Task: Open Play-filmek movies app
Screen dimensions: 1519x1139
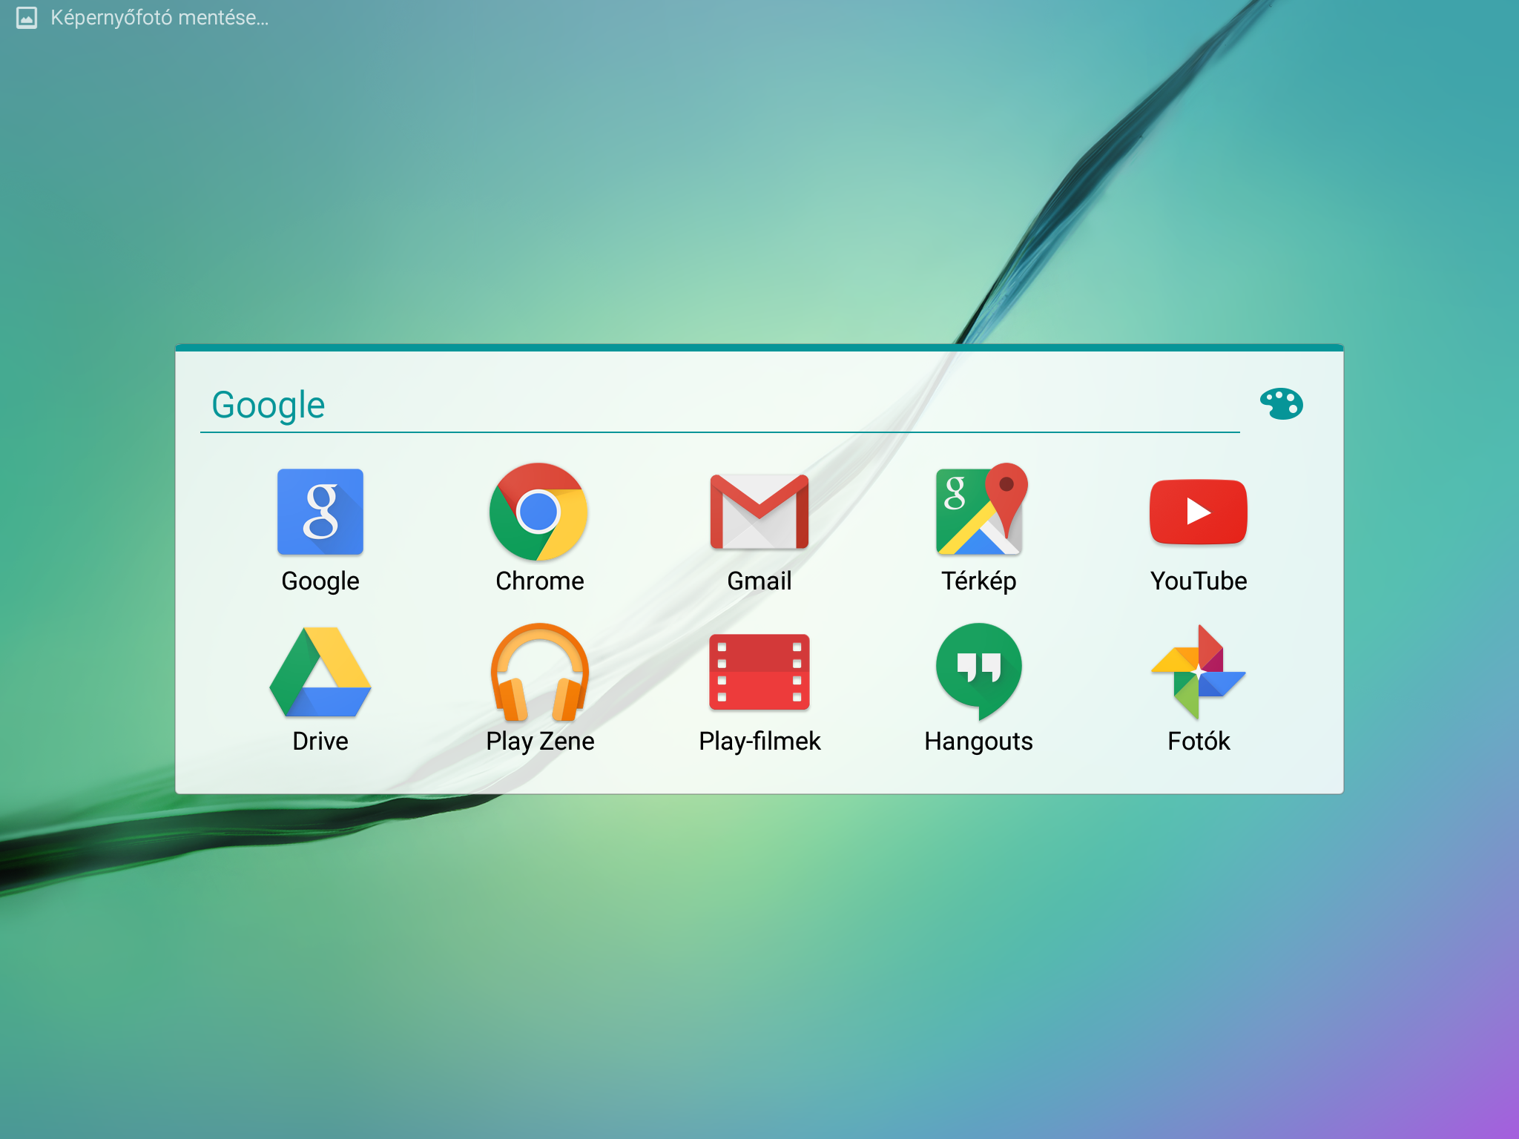Action: (759, 672)
